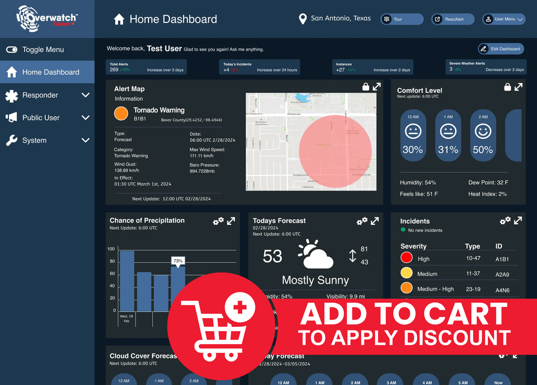Click the Overwatch Fusion logo
This screenshot has height=385, width=537.
[x=47, y=19]
